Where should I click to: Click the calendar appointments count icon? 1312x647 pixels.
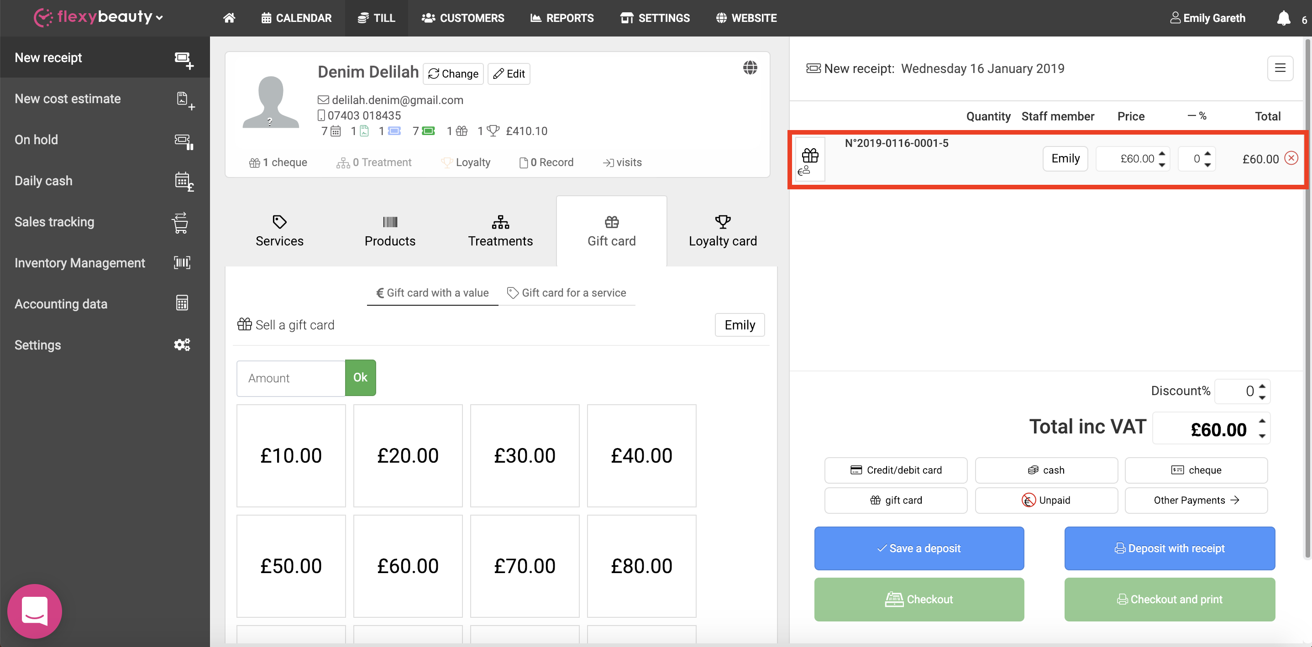pos(336,131)
